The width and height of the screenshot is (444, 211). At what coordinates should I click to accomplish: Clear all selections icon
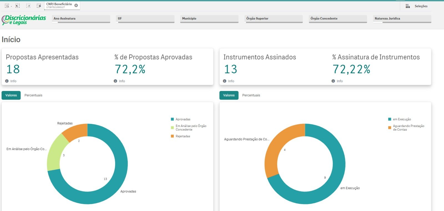pyautogui.click(x=39, y=6)
